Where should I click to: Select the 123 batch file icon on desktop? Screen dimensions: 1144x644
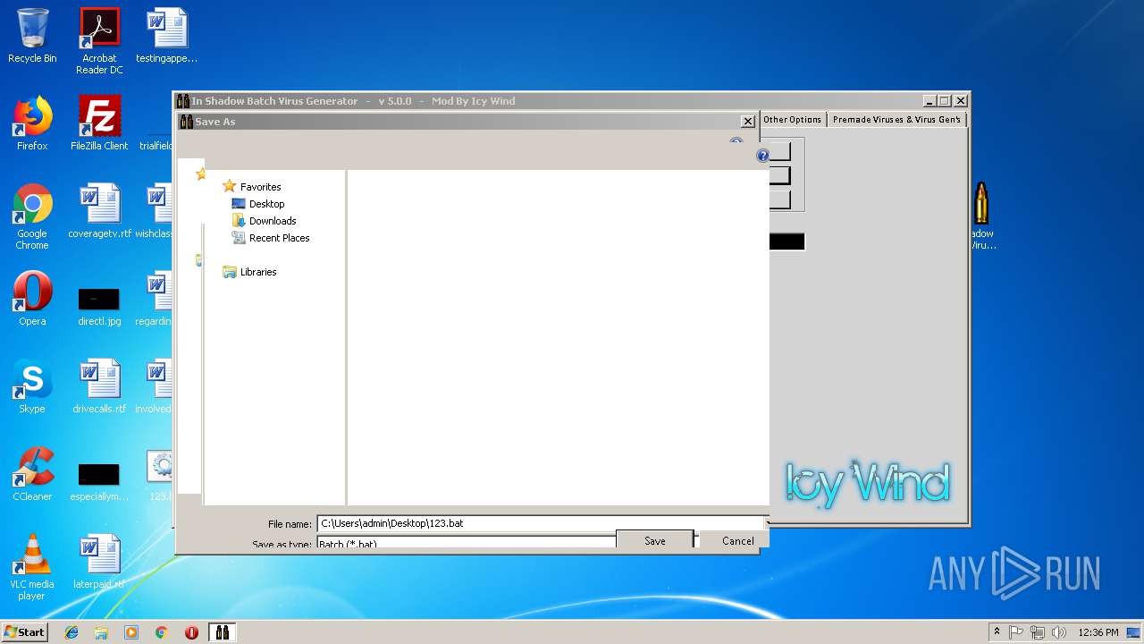161,474
